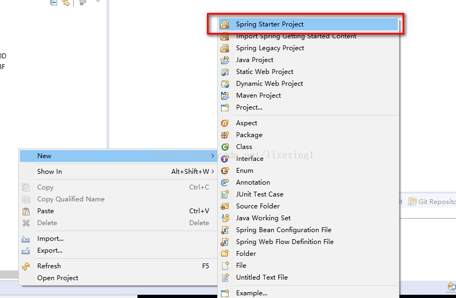Select Untitled Text File
Image resolution: width=456 pixels, height=298 pixels.
tap(308, 277)
